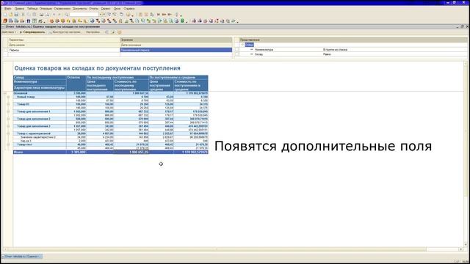This screenshot has width=470, height=264.
Task: Collapse the Отбор tree node
Action: pyautogui.click(x=242, y=45)
